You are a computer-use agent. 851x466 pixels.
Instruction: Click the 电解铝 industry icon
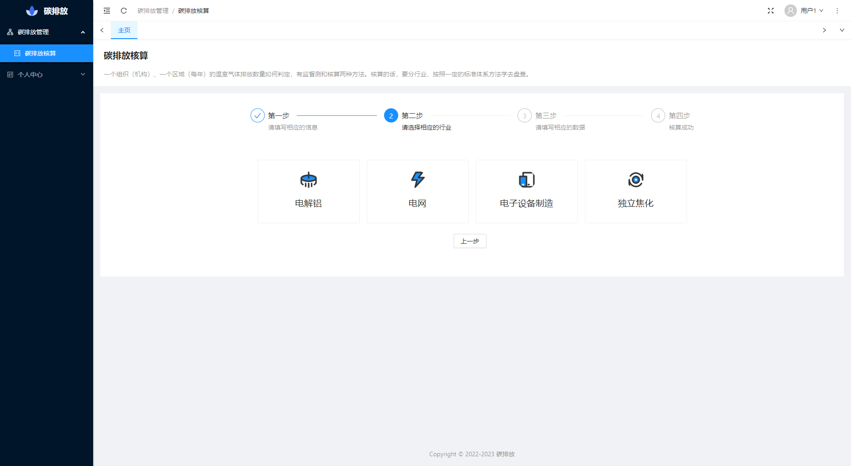pos(309,180)
